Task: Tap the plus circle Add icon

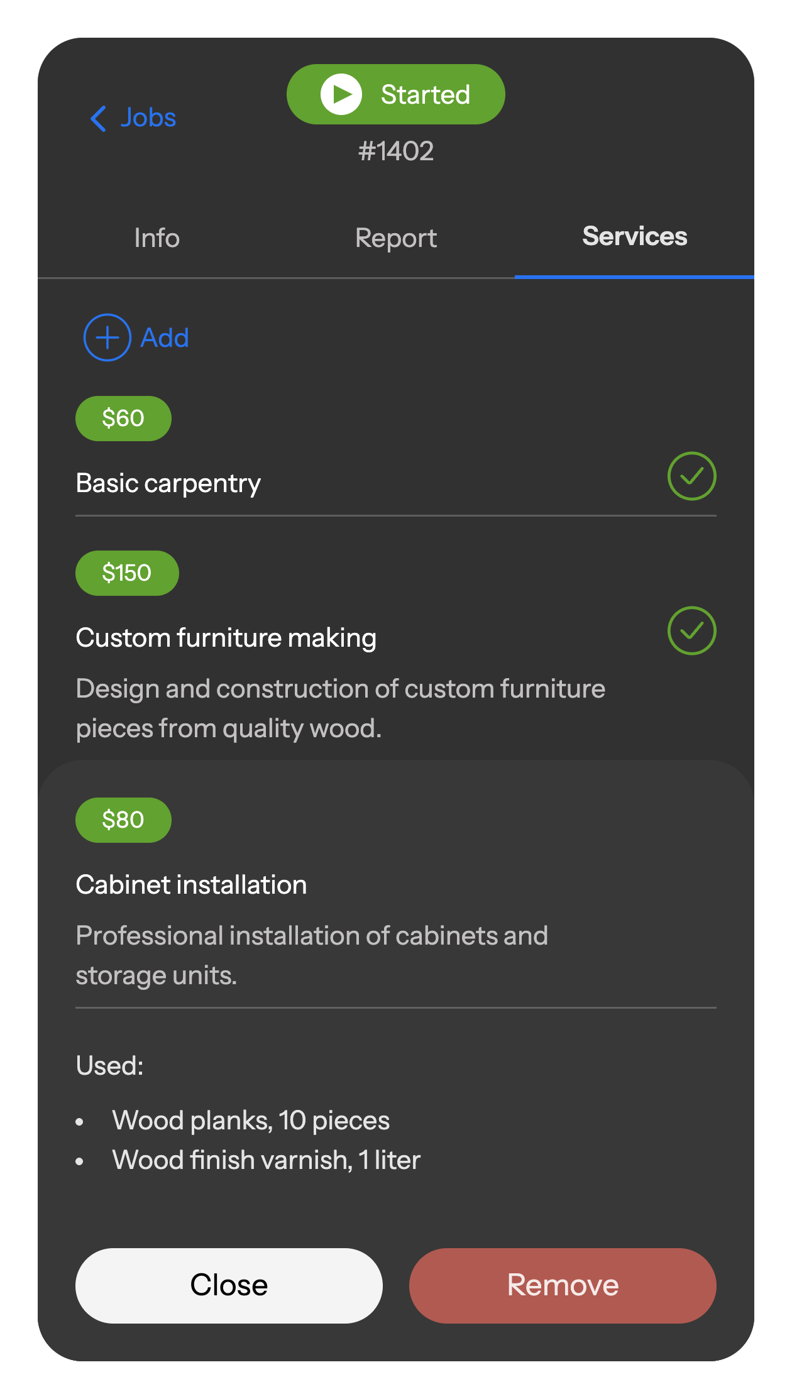Action: [x=107, y=337]
